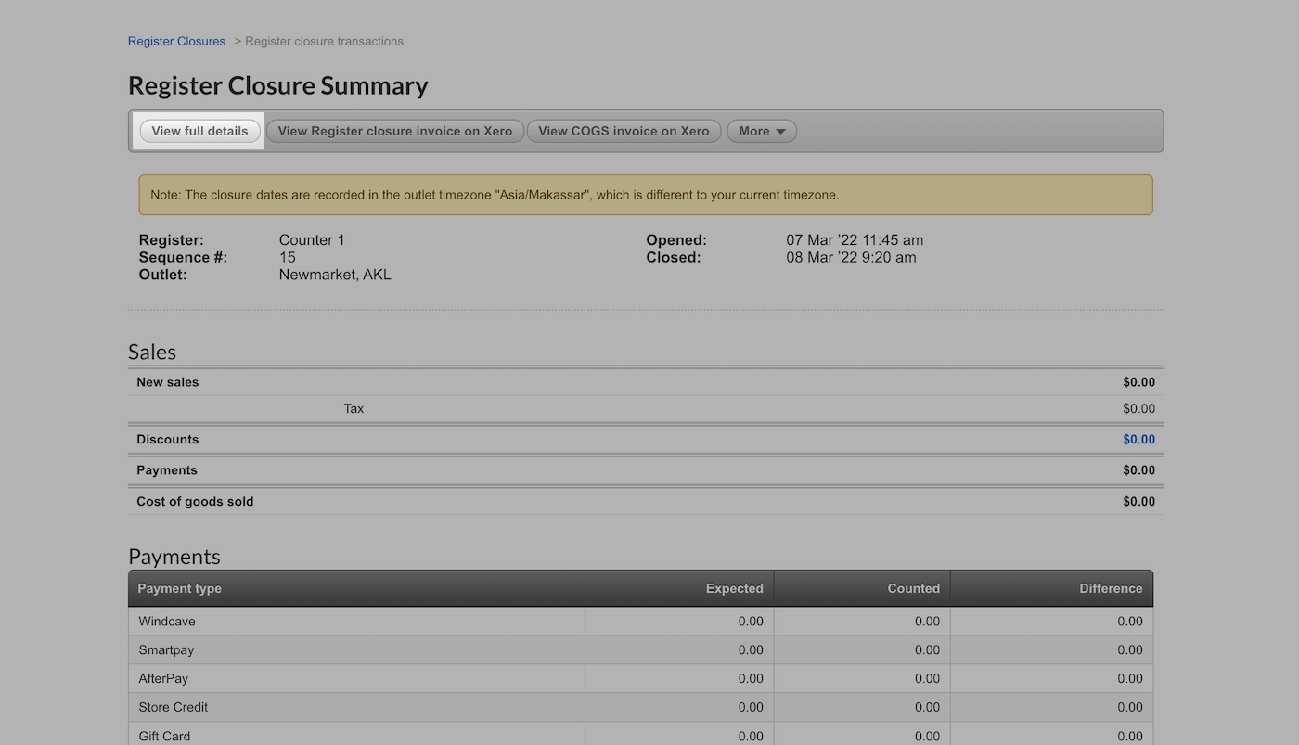The width and height of the screenshot is (1299, 745).
Task: Click the Register Closures breadcrumb link
Action: coord(176,42)
